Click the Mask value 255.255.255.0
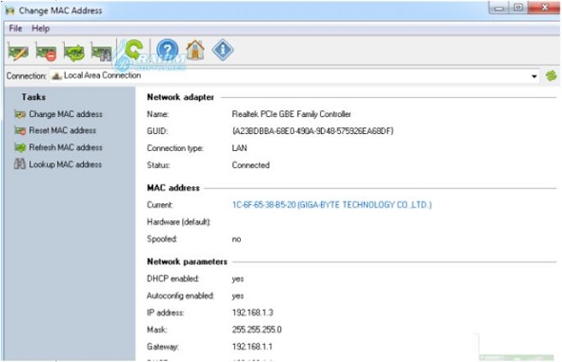This screenshot has height=362, width=562. 256,330
